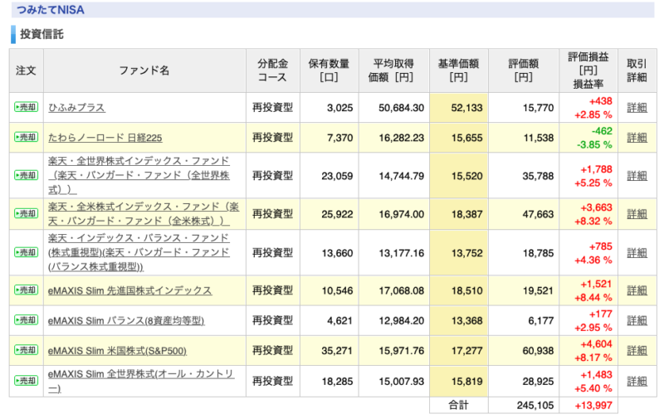The width and height of the screenshot is (664, 419).
Task: Click the つみたてNISA section header
Action: (333, 10)
